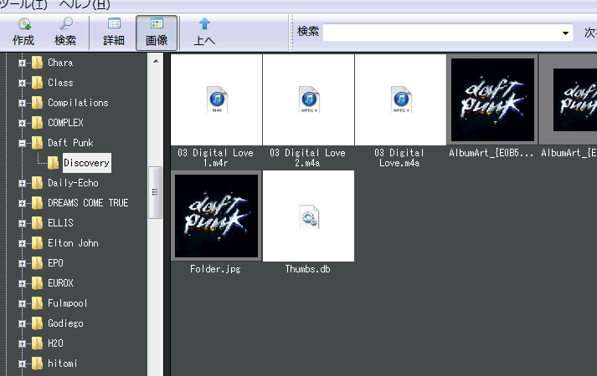
Task: Collapse the Daft Punk folder tree node
Action: click(23, 143)
